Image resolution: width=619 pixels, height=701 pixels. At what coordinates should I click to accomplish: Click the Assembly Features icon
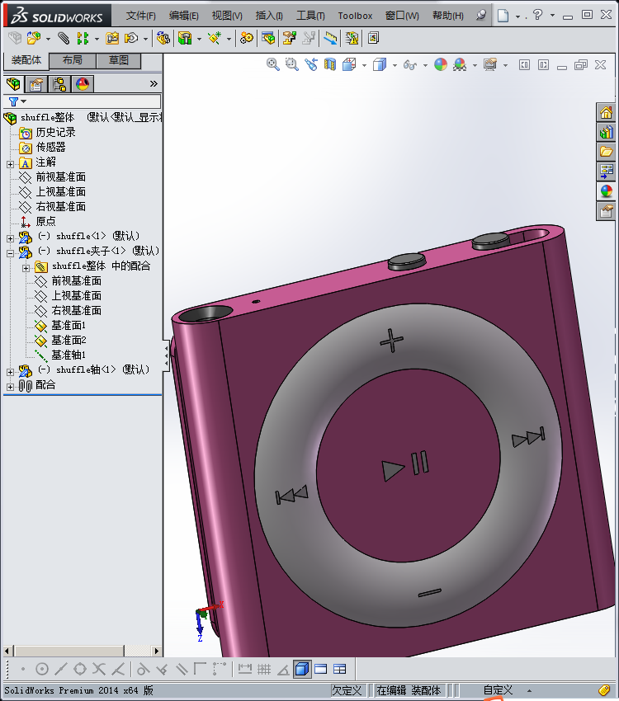pos(185,38)
